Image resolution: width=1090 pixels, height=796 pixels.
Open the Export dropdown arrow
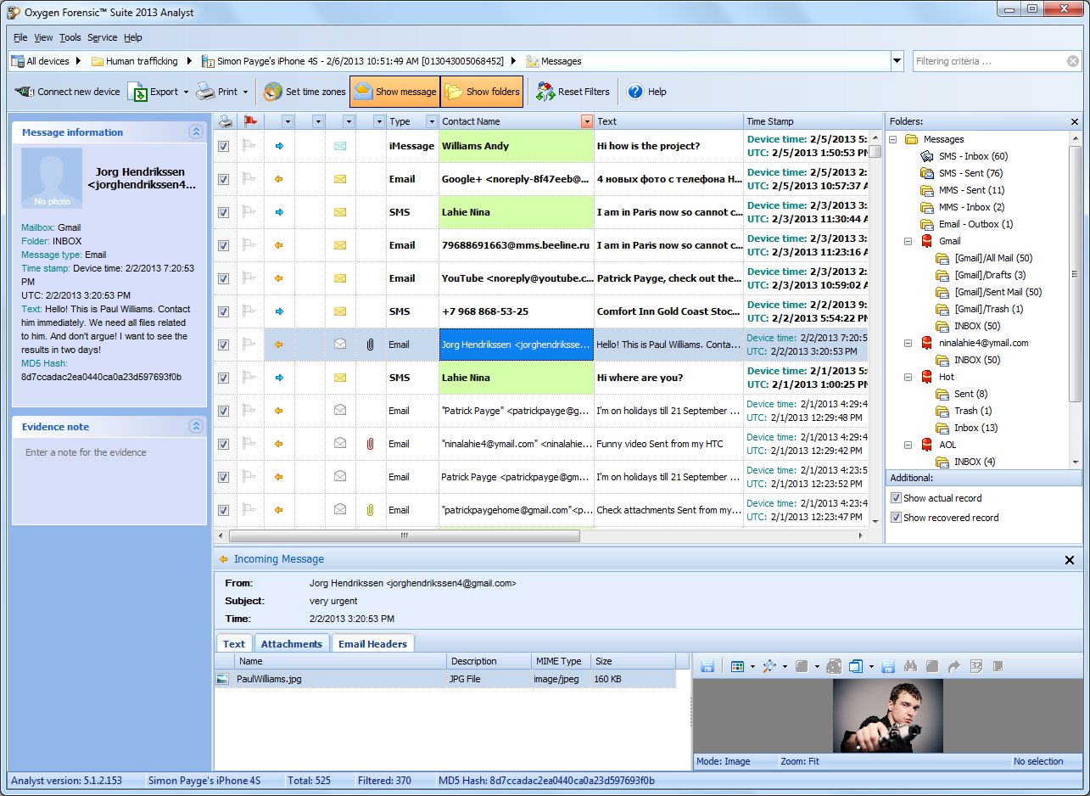[x=186, y=92]
